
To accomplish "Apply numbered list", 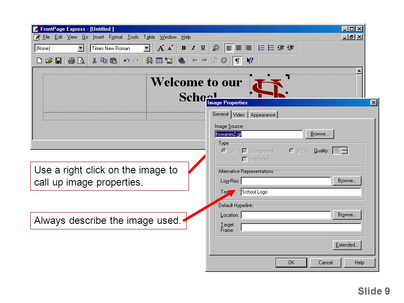I will click(x=261, y=48).
